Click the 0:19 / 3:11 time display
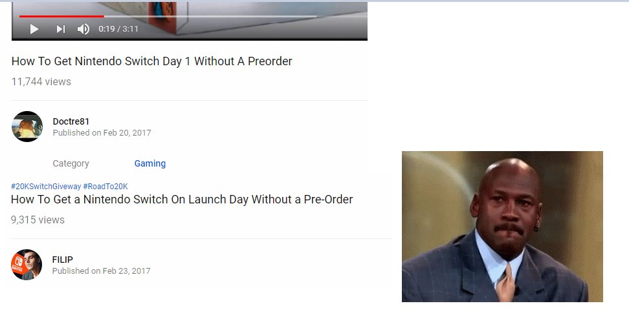This screenshot has height=328, width=629. (118, 29)
